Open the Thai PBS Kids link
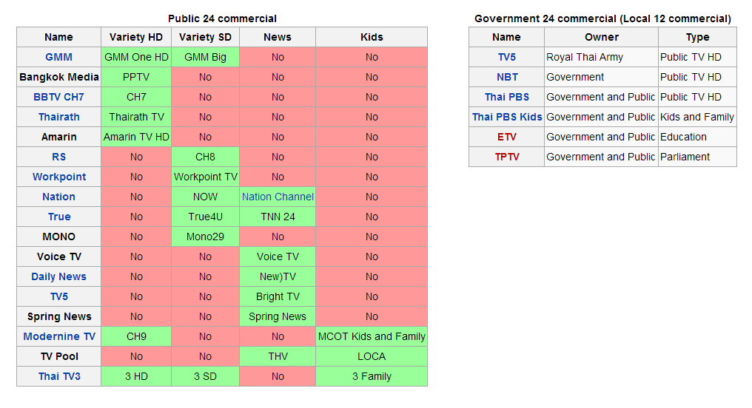The height and width of the screenshot is (408, 752). tap(507, 117)
